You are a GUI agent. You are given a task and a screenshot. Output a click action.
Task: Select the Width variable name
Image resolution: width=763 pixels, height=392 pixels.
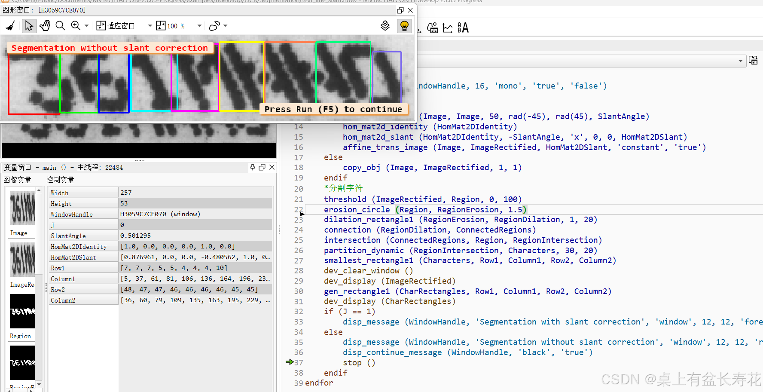pos(59,193)
